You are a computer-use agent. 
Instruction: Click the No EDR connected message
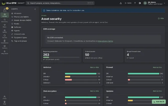click(x=55, y=38)
